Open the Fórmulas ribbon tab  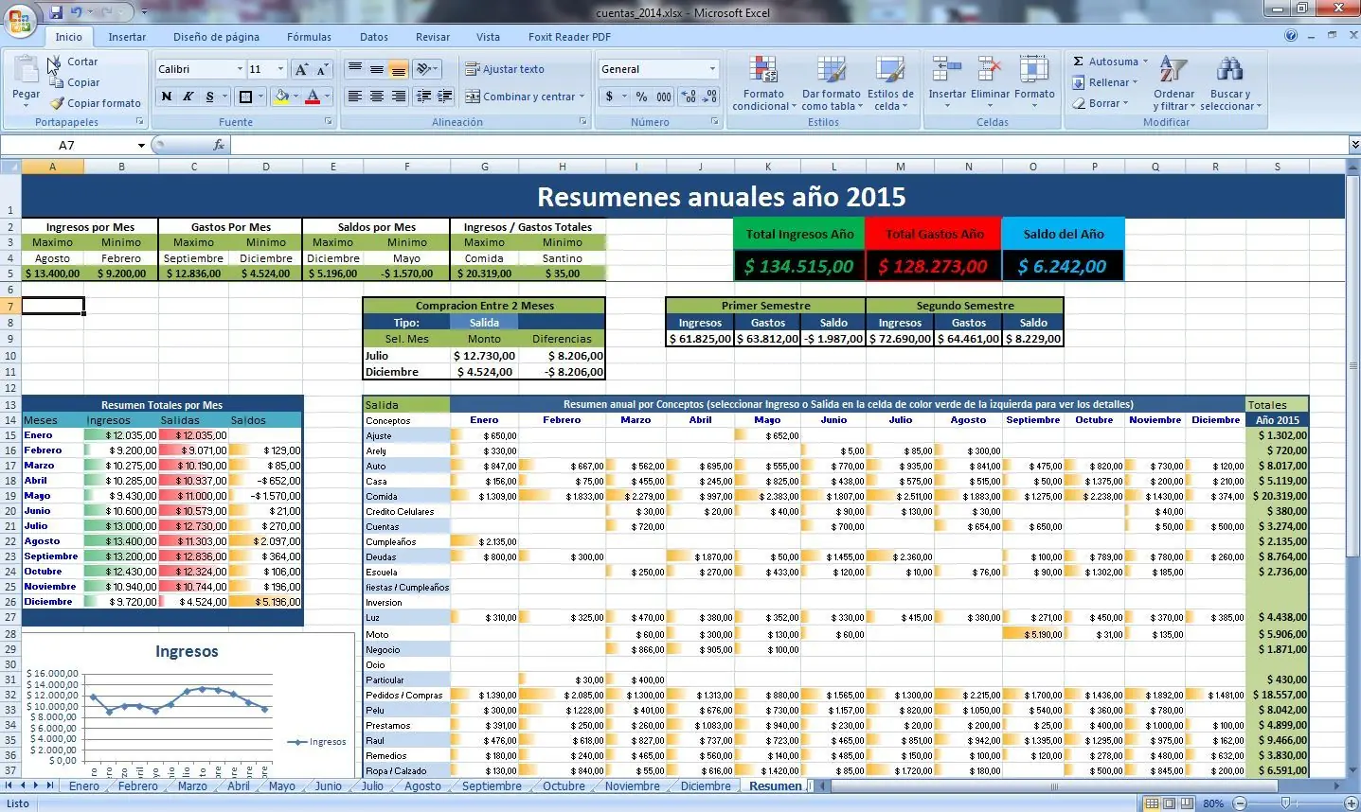(309, 37)
